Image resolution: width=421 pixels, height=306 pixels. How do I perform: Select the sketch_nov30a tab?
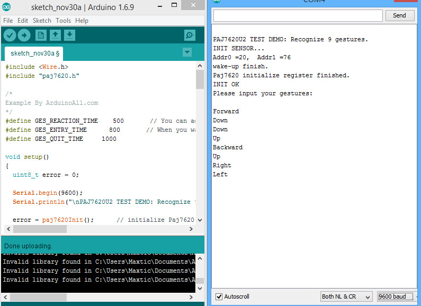tap(34, 53)
